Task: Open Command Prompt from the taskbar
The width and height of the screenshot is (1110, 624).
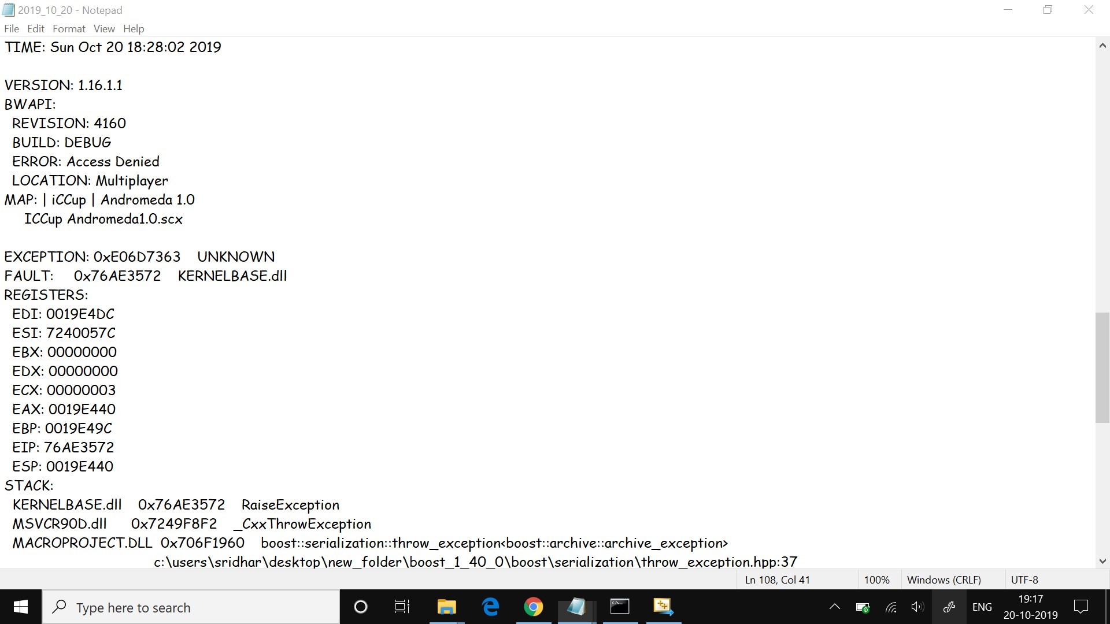Action: [620, 607]
